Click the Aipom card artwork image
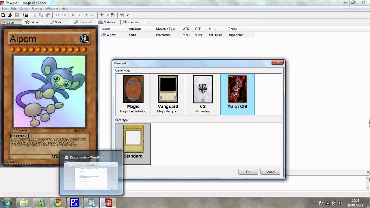Screen dimensions: 370x208 [50, 91]
